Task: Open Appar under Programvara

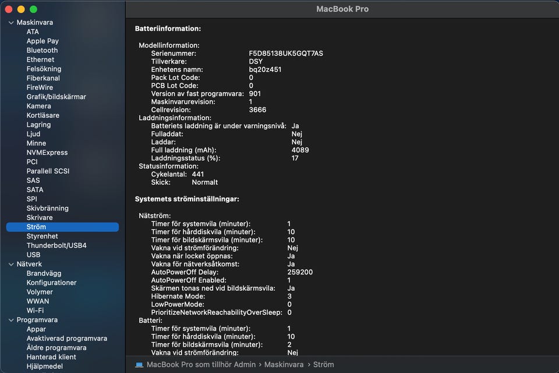Action: [36, 329]
